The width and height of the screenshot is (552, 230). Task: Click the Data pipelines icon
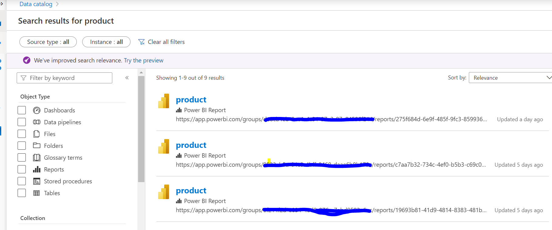[x=37, y=122]
